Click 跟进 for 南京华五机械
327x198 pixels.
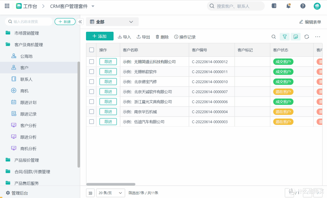(108, 112)
